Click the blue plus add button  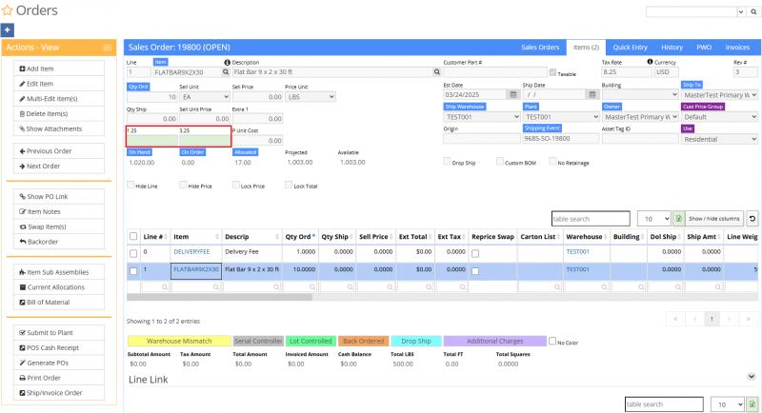(8, 30)
